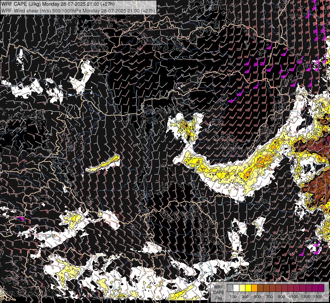
Task: Click the legend value 100
Action: point(233,297)
